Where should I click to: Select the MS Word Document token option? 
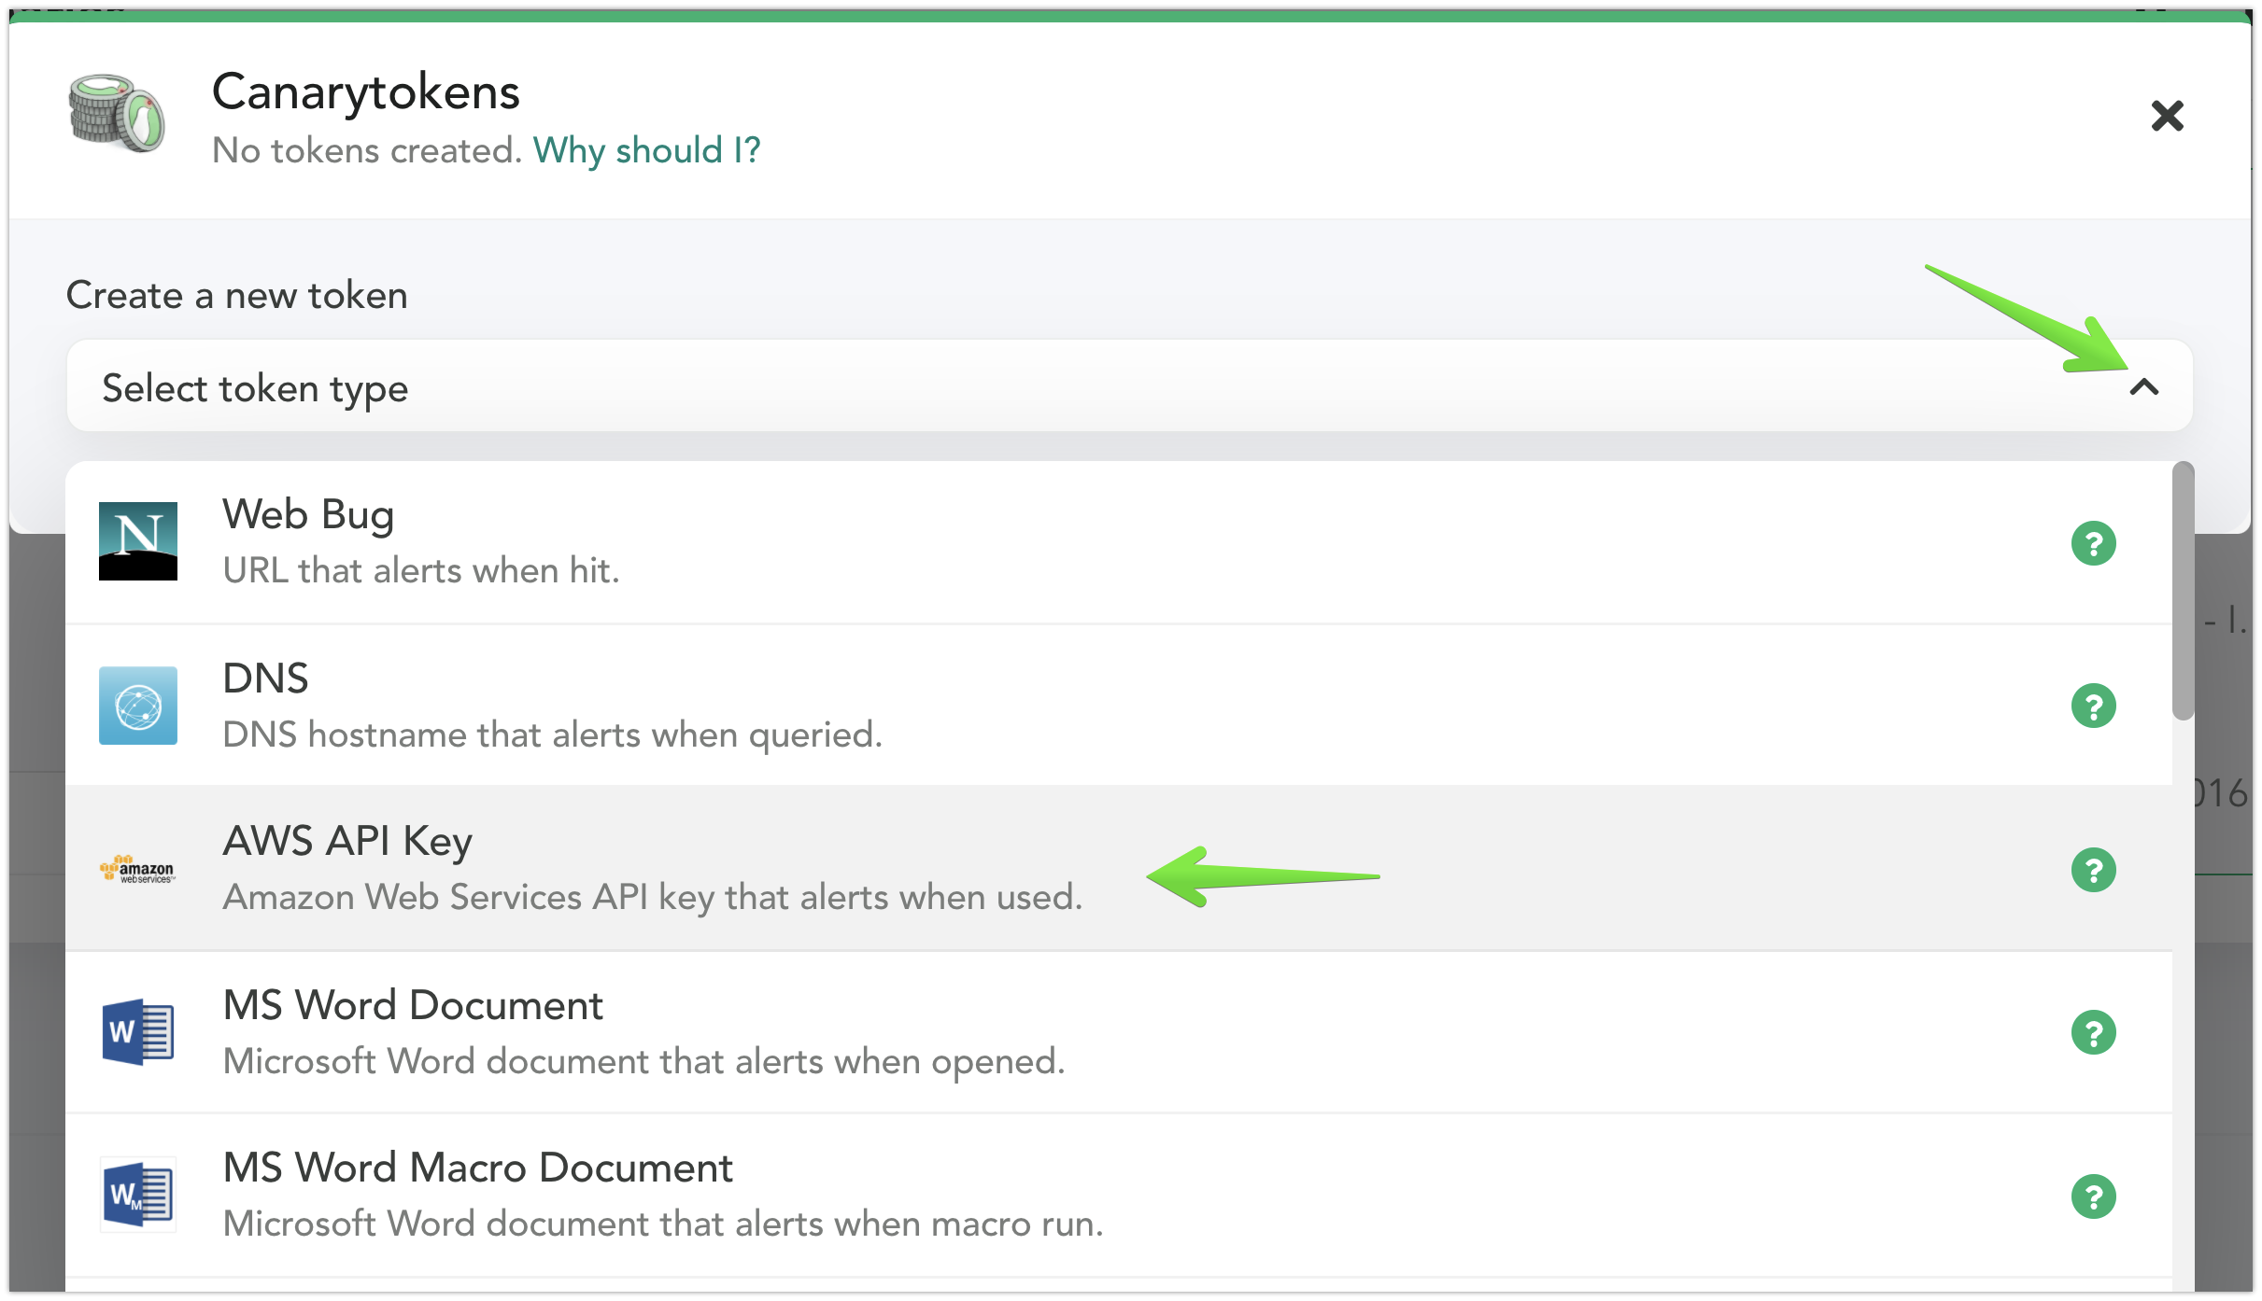1119,1033
